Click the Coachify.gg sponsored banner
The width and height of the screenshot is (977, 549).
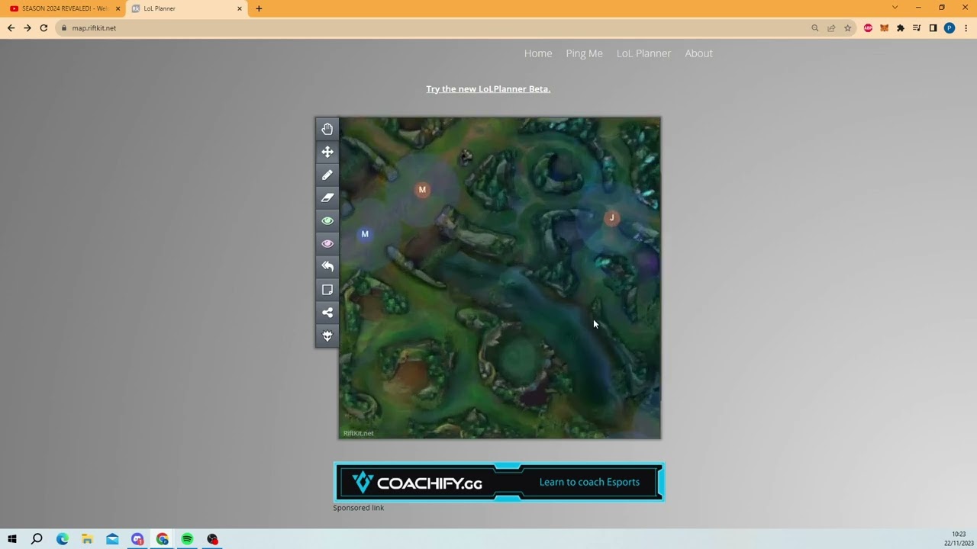499,482
